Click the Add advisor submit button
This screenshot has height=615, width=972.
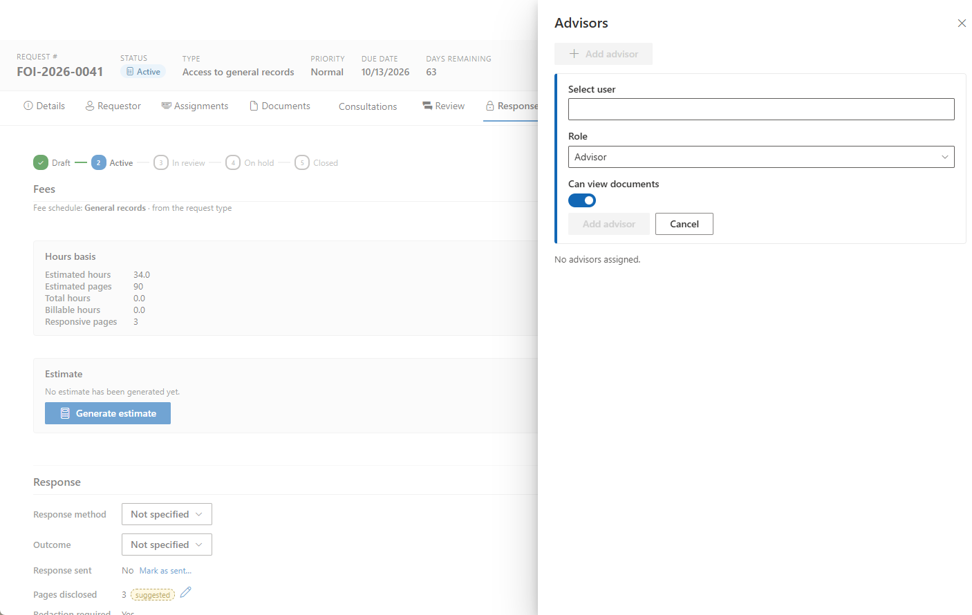point(609,224)
